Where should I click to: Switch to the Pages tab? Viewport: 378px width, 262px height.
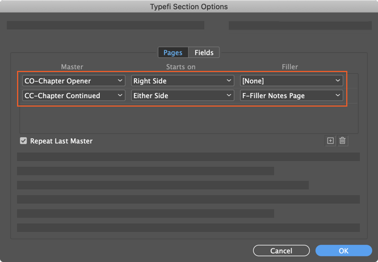click(173, 53)
